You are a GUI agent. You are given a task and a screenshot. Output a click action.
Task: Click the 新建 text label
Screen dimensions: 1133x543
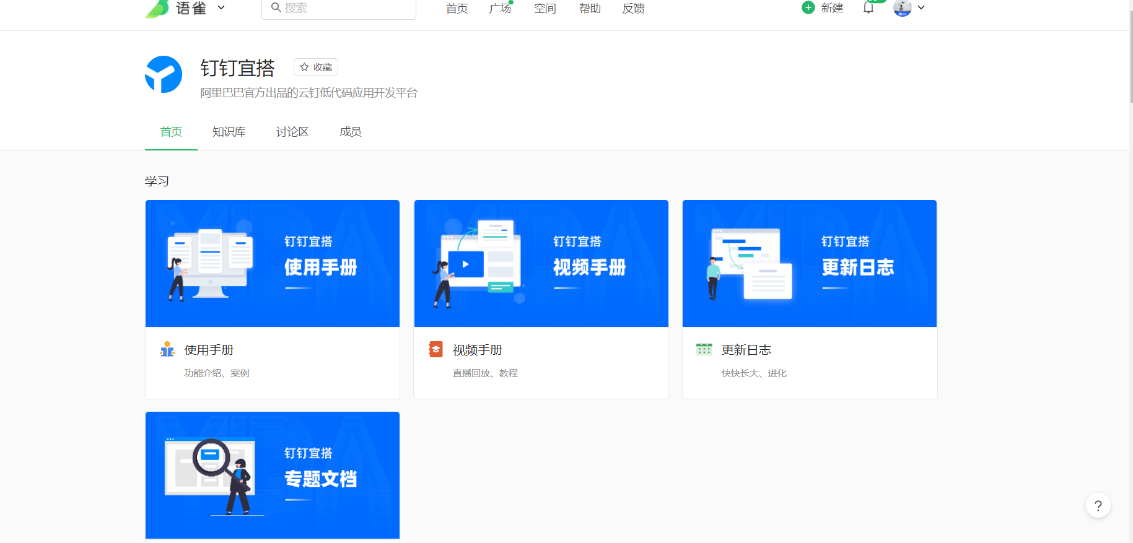832,8
